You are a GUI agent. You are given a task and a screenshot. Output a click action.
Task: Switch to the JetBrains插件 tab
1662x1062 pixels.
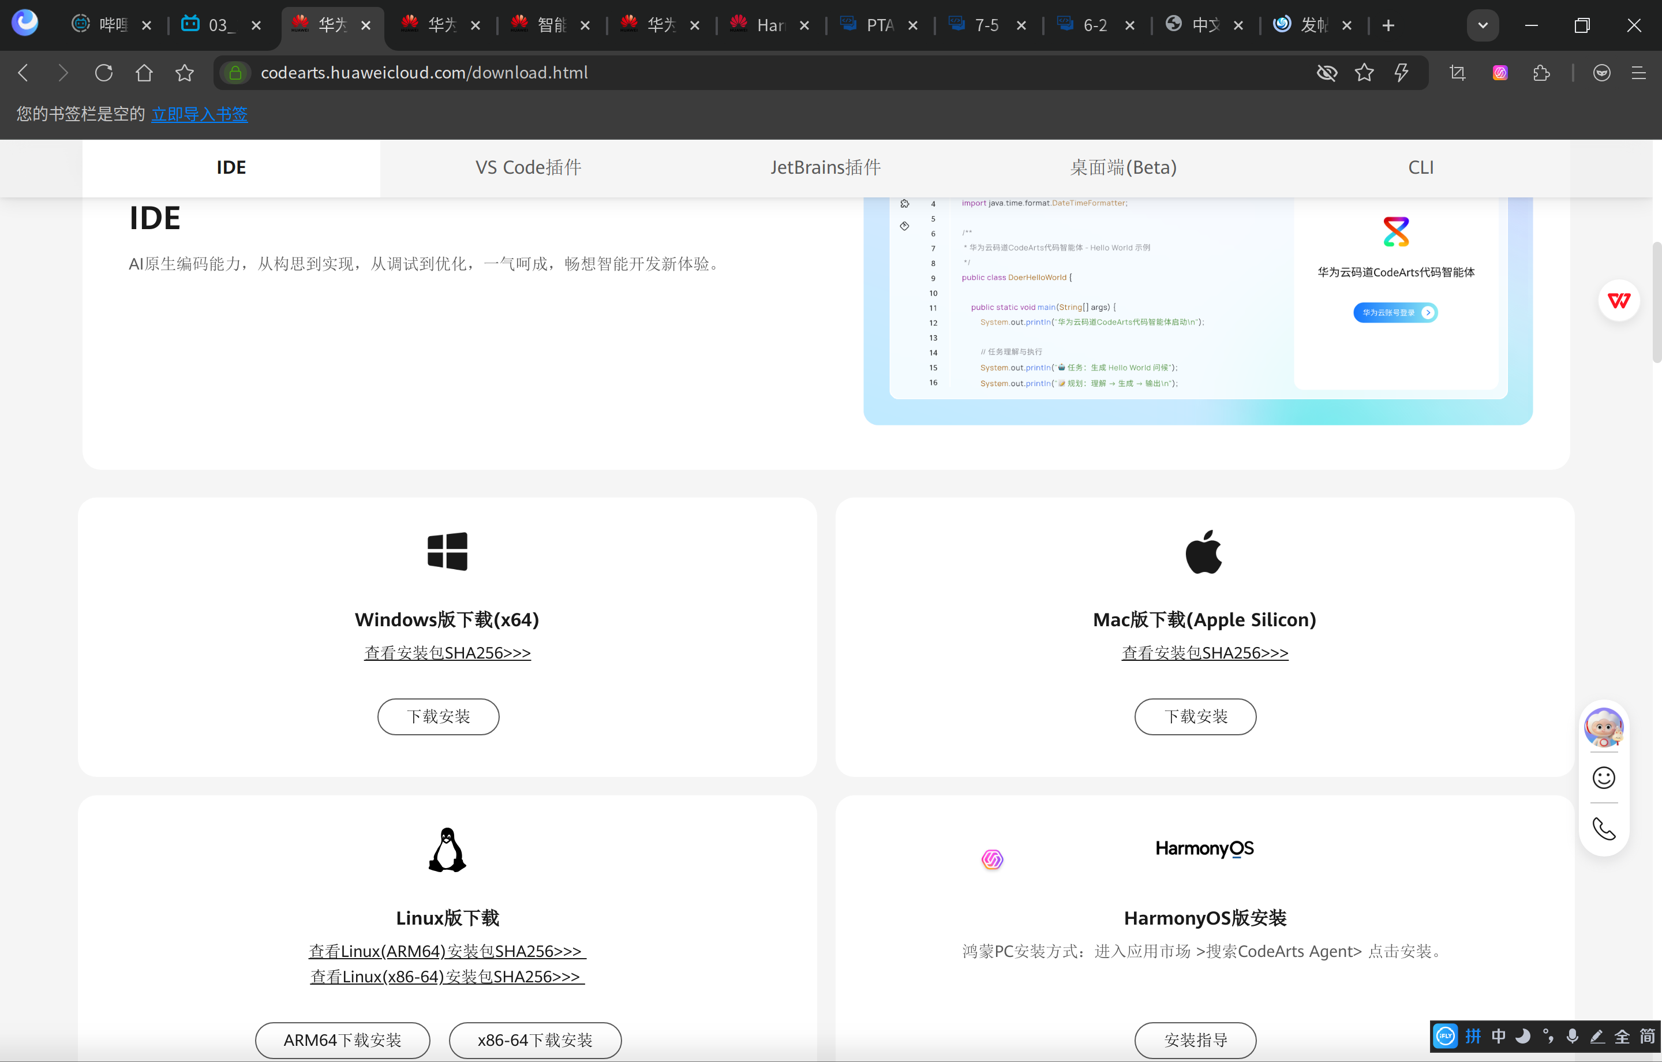point(825,168)
